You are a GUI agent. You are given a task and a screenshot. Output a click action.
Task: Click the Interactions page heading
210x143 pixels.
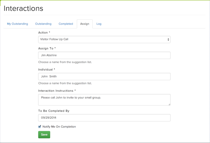tap(23, 8)
